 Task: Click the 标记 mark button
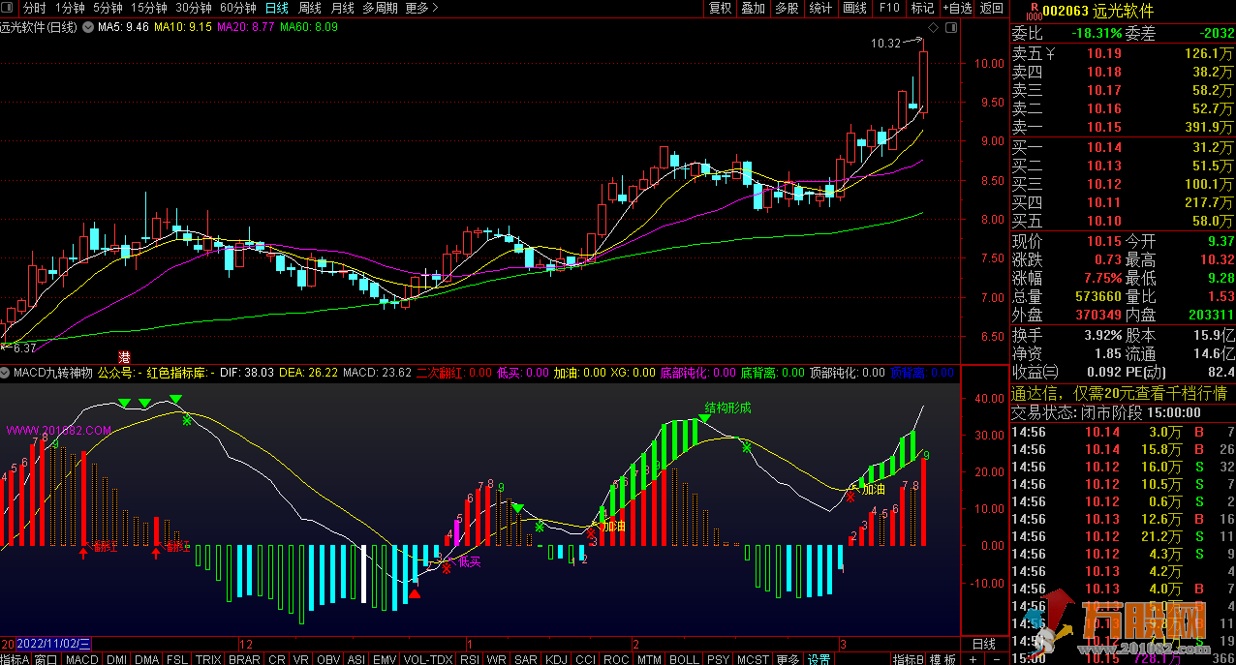coord(921,8)
